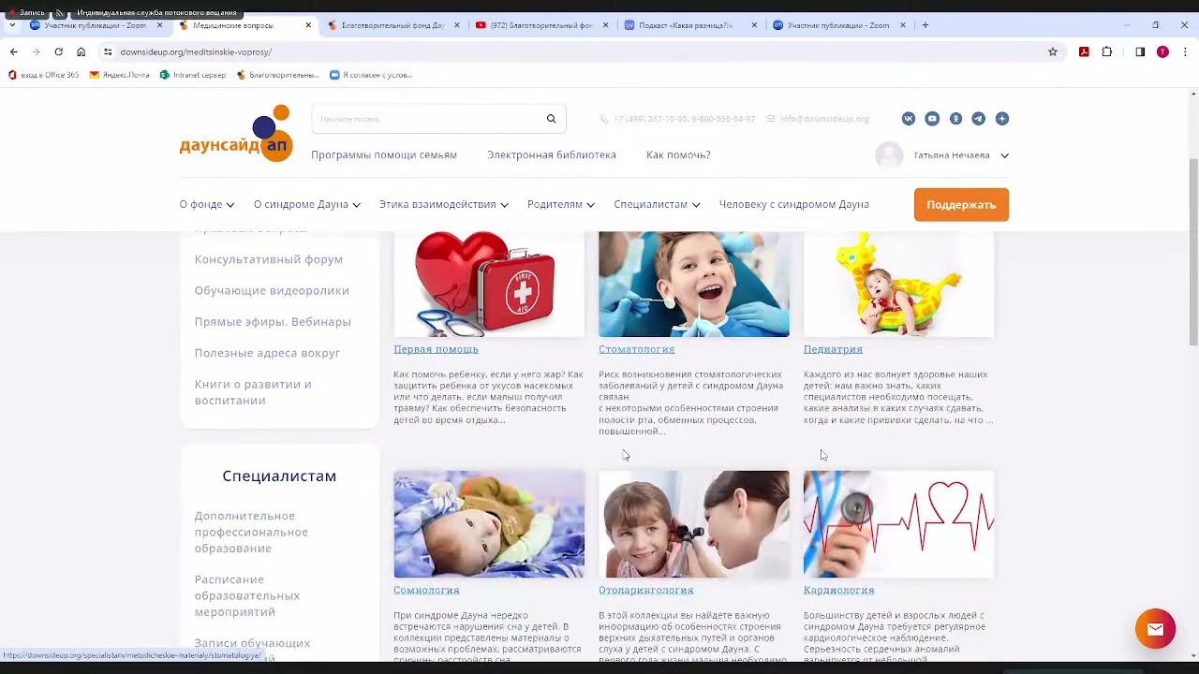The width and height of the screenshot is (1199, 674).
Task: Expand the О фонде menu
Action: click(x=207, y=204)
